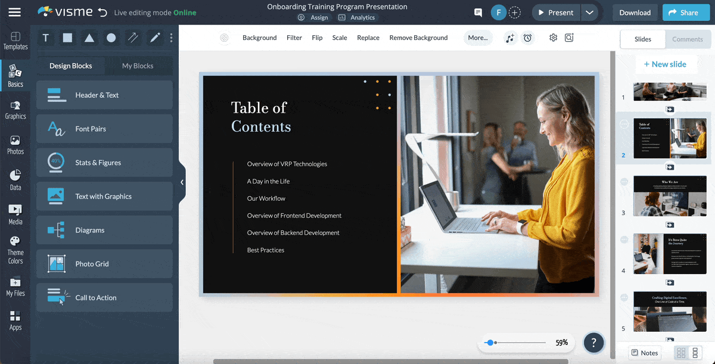Add a New slide
Viewport: 715px width, 364px height.
coord(665,64)
